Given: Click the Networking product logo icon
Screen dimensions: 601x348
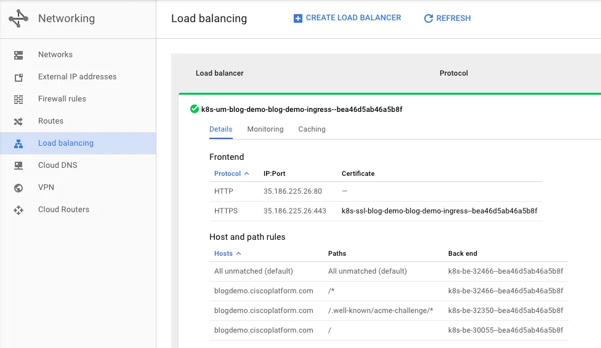Looking at the screenshot, I should [x=18, y=18].
